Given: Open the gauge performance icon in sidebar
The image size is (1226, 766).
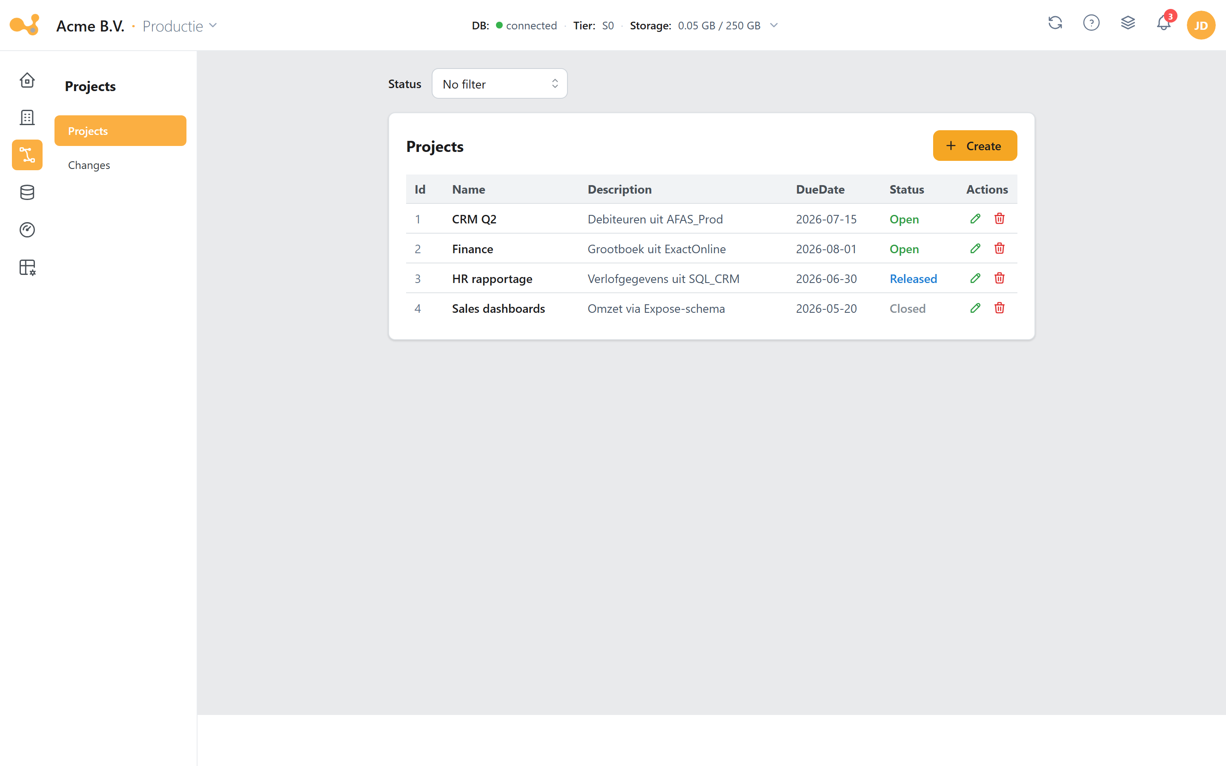Looking at the screenshot, I should (x=27, y=230).
